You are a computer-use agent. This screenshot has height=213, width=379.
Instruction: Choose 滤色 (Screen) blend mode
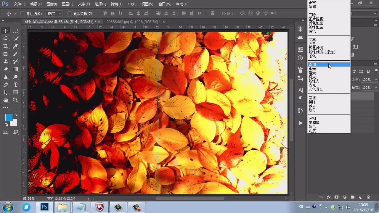tap(312, 44)
